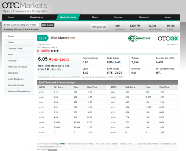This screenshot has width=186, height=151.
Task: Click the 6.05 last price value
Action: click(x=43, y=59)
